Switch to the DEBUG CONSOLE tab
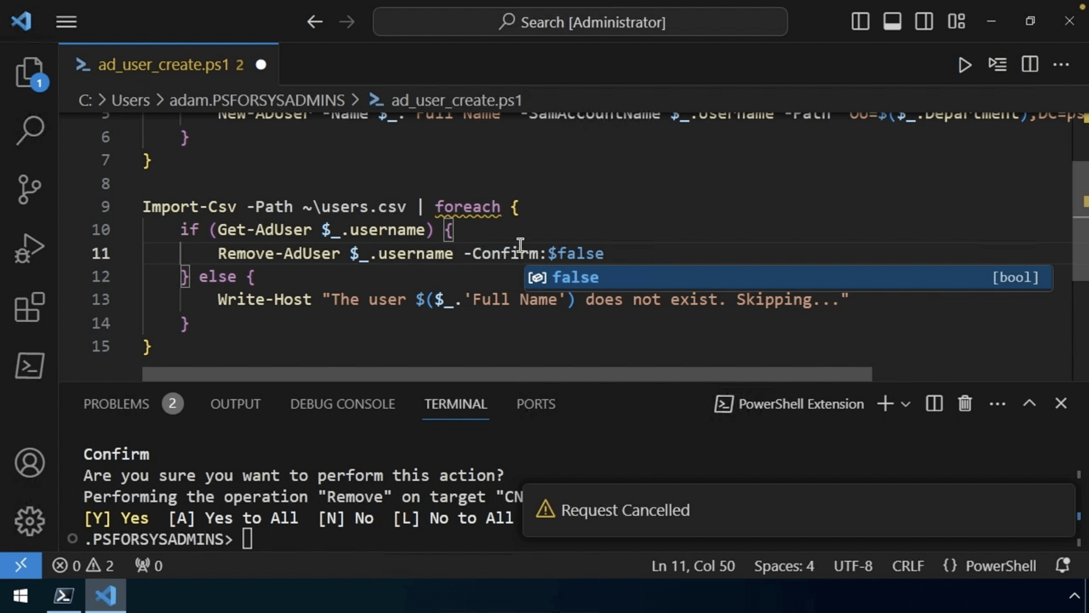Screen dimensions: 1089x613 pos(343,404)
